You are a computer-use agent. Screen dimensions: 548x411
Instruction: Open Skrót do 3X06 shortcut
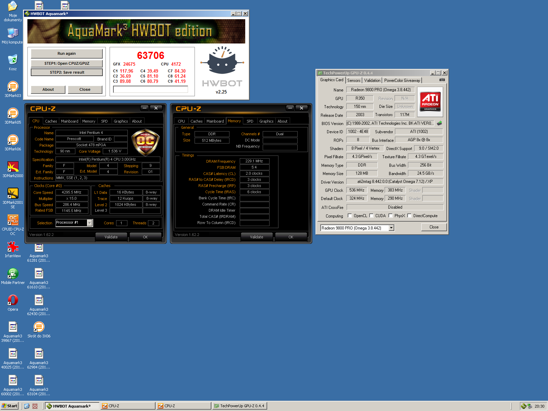pyautogui.click(x=39, y=329)
